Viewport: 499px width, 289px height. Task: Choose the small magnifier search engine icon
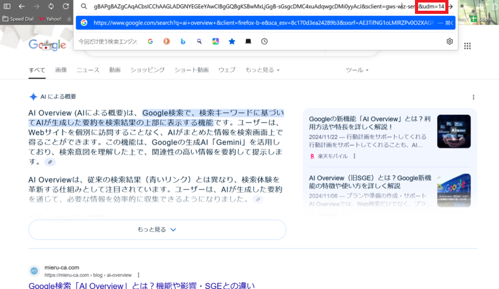click(199, 42)
